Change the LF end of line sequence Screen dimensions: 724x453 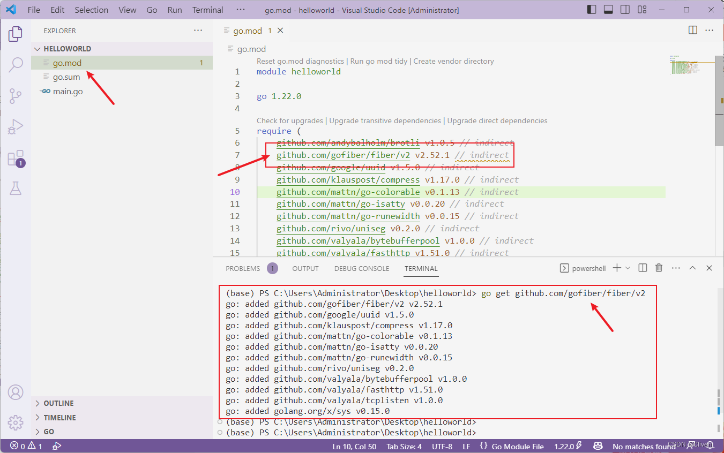click(466, 446)
